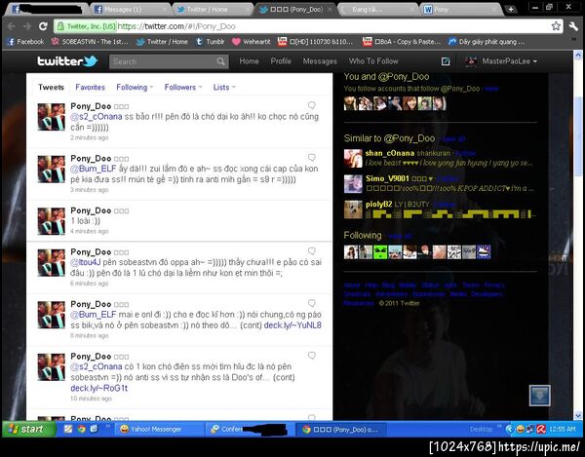Image resolution: width=585 pixels, height=457 pixels.
Task: Open Tumblr bookmark in bookmarks bar
Action: point(211,42)
